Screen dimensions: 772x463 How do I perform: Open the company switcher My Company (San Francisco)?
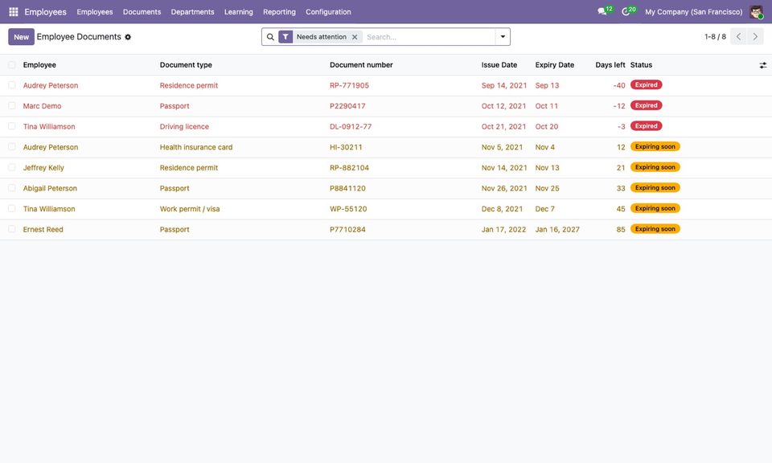point(694,12)
